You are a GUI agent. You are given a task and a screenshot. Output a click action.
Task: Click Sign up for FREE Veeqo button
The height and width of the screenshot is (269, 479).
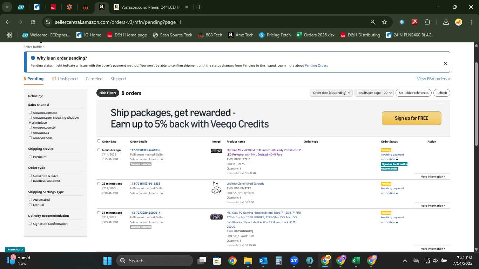pos(411,118)
